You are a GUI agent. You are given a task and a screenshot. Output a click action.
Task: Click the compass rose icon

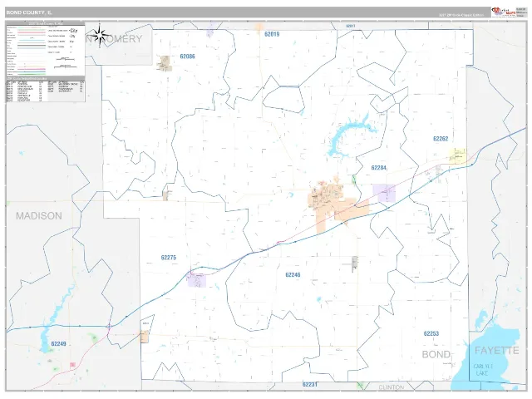(100, 36)
